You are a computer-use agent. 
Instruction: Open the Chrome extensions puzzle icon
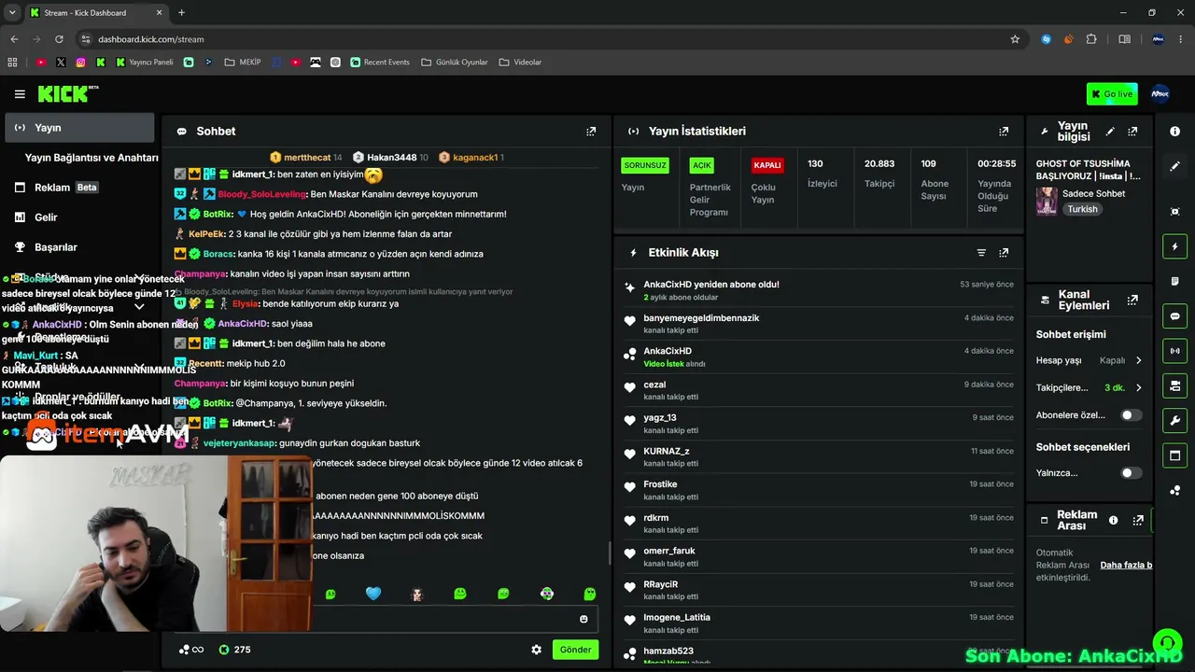tap(1091, 39)
